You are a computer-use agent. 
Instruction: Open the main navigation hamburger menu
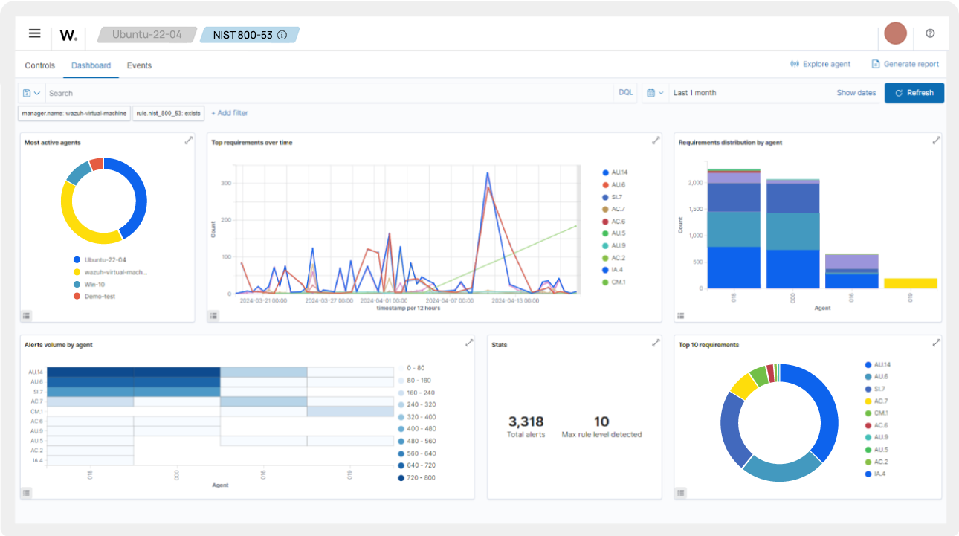(34, 33)
